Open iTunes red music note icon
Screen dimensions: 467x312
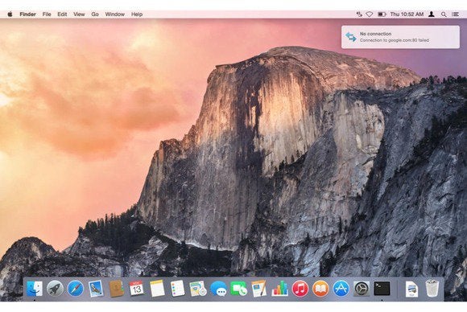(x=300, y=289)
